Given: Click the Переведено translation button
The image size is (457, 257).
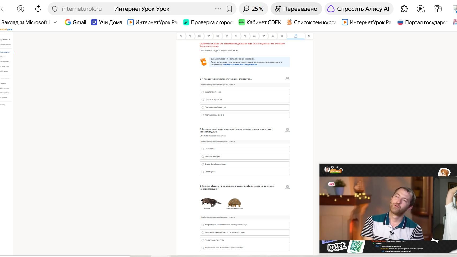Looking at the screenshot, I should 296,9.
